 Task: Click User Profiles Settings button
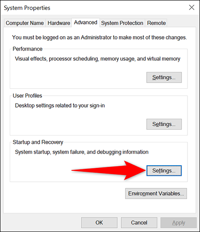pyautogui.click(x=164, y=124)
